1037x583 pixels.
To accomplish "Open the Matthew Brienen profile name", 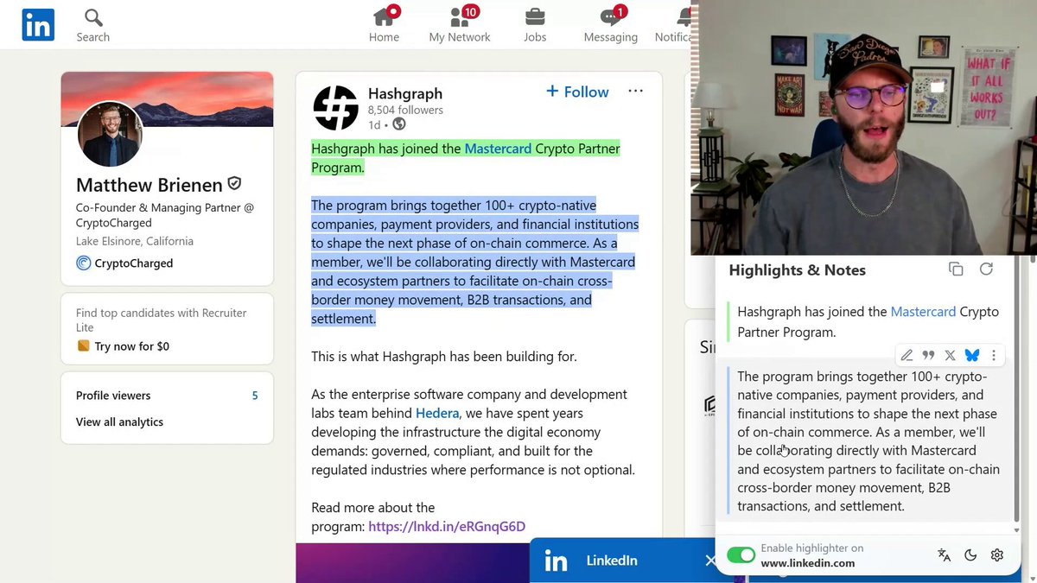I will click(150, 185).
